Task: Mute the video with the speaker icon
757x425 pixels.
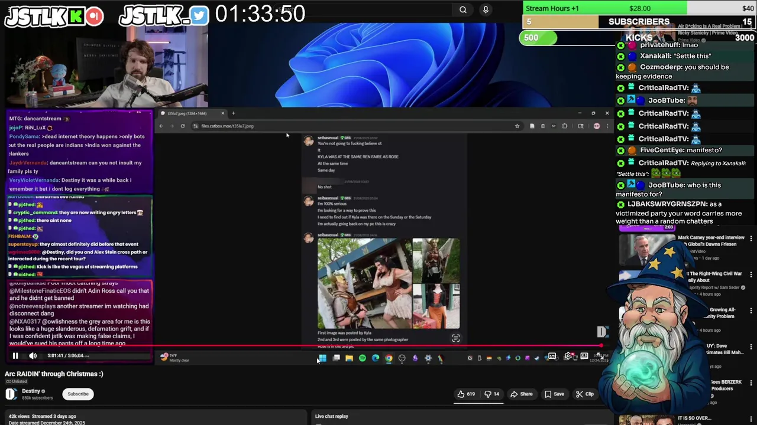Action: tap(33, 355)
